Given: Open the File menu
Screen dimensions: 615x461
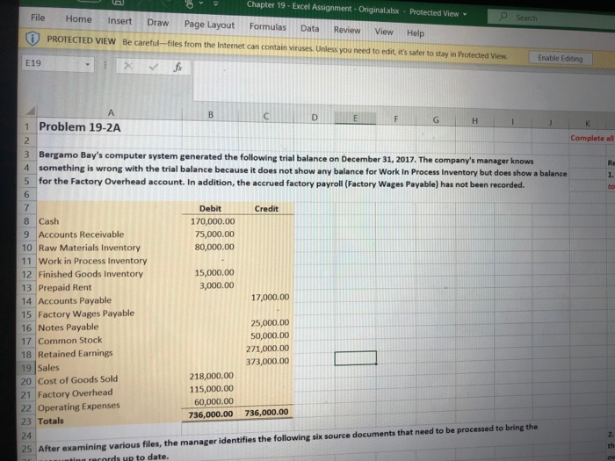Looking at the screenshot, I should pyautogui.click(x=38, y=18).
